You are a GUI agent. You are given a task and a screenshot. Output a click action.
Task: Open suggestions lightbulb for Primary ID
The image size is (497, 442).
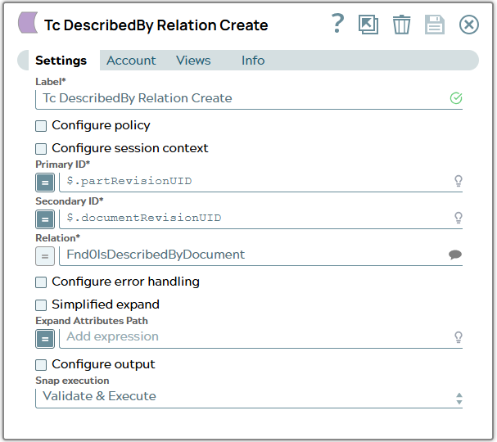pyautogui.click(x=459, y=181)
